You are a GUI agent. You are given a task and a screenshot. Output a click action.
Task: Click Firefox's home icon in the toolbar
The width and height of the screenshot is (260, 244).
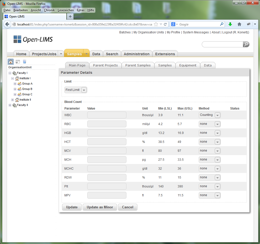coord(239,24)
